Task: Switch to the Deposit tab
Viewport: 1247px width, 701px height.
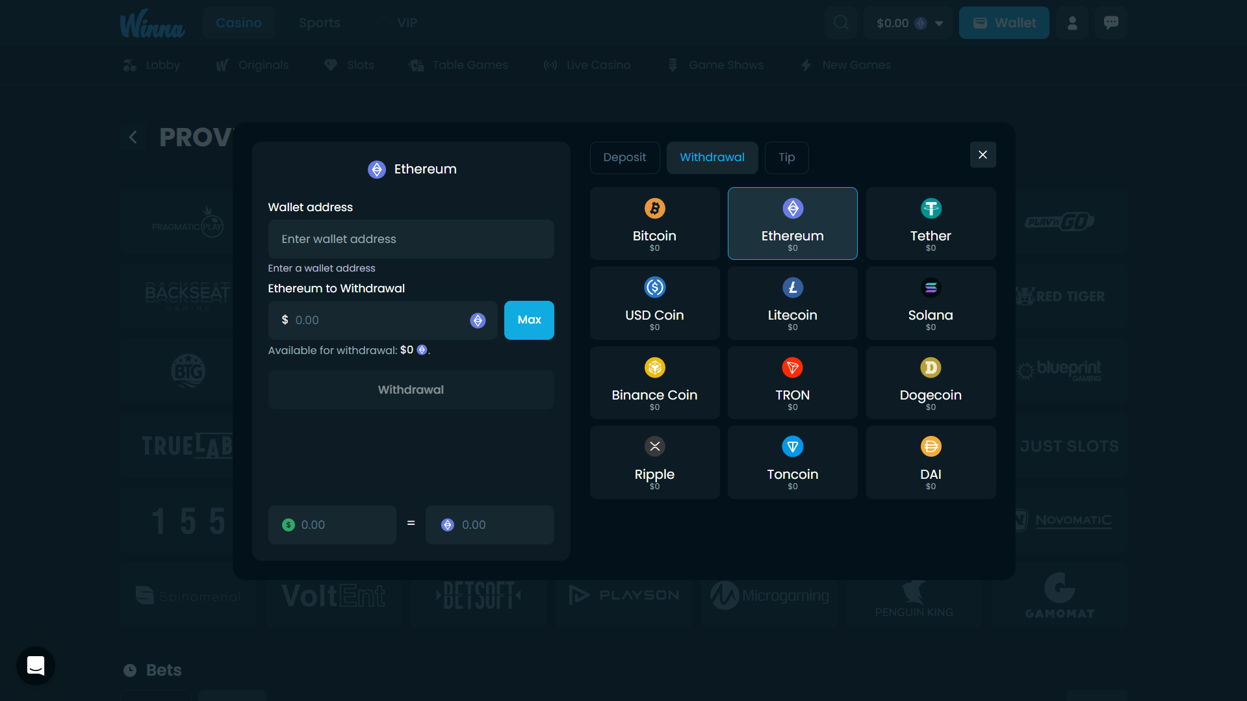Action: (x=624, y=158)
